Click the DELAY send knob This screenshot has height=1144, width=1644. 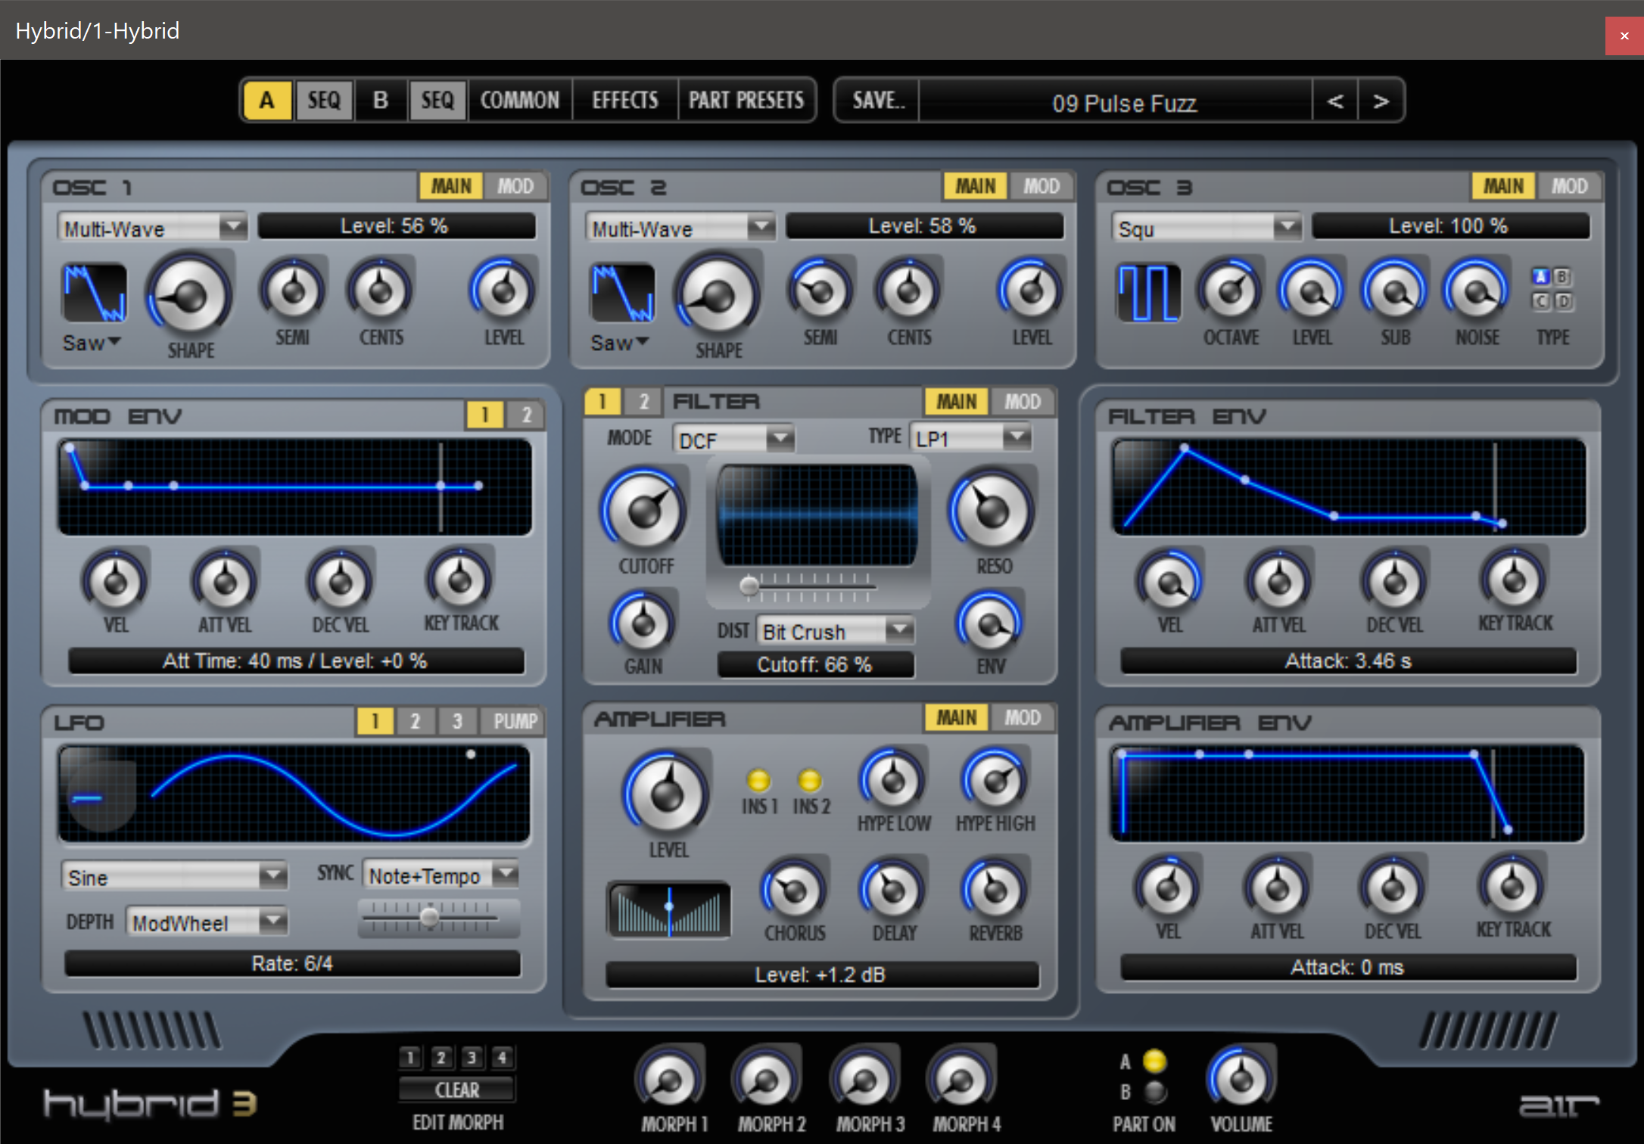893,890
